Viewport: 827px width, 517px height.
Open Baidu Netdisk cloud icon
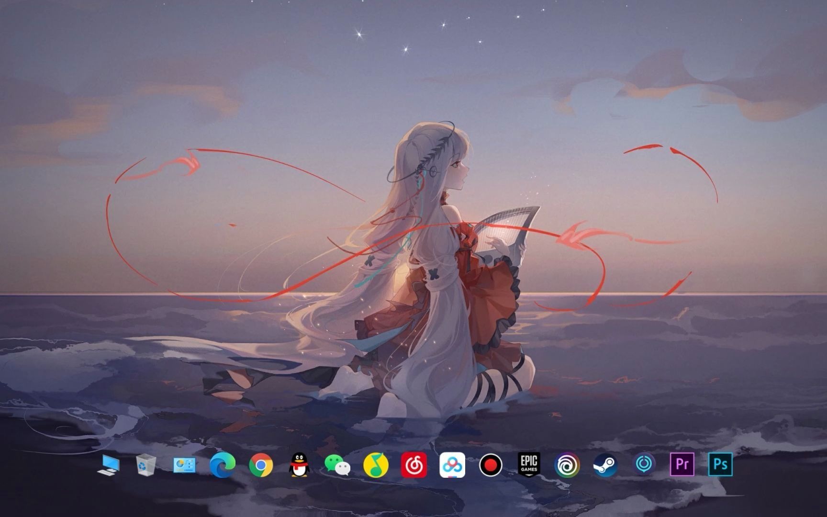(x=452, y=465)
